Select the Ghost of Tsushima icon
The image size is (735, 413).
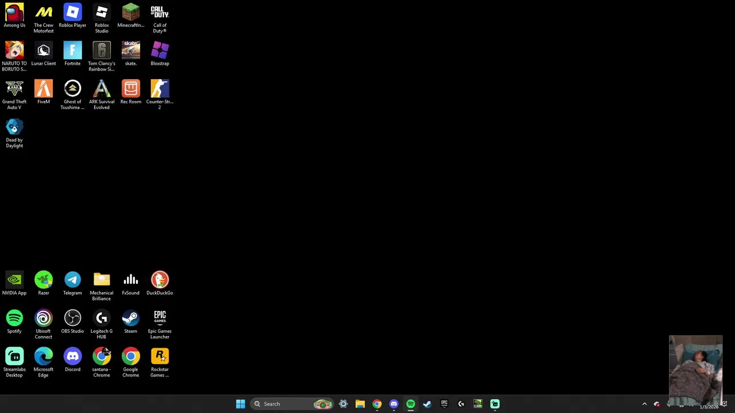tap(72, 95)
